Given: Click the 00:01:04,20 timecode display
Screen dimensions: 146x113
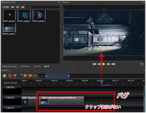Looking at the screenshot, I should [10, 83].
